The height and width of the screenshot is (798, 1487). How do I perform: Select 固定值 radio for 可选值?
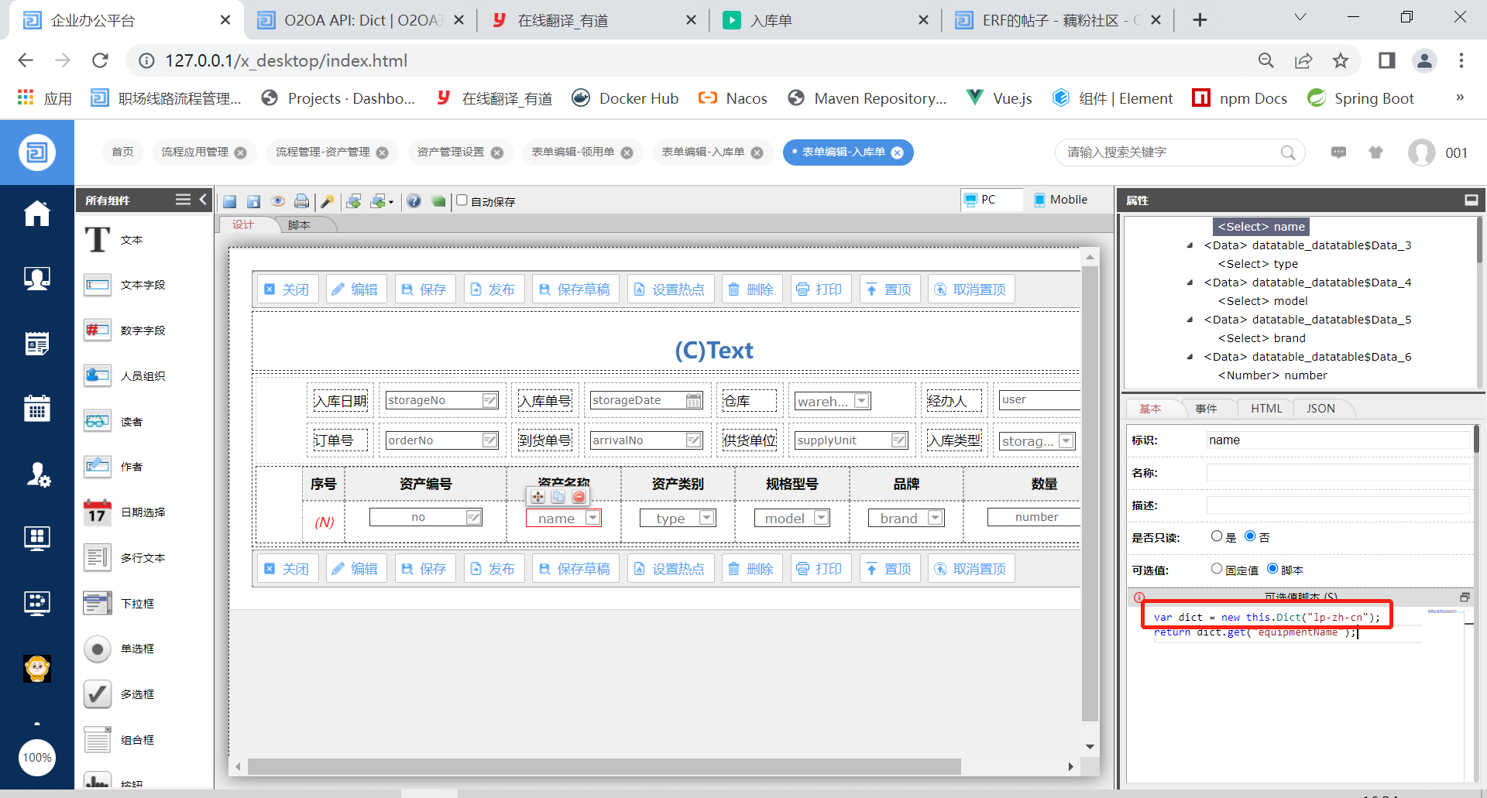click(x=1217, y=569)
